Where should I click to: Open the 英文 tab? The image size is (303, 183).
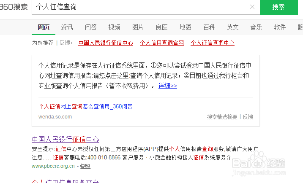point(232,27)
